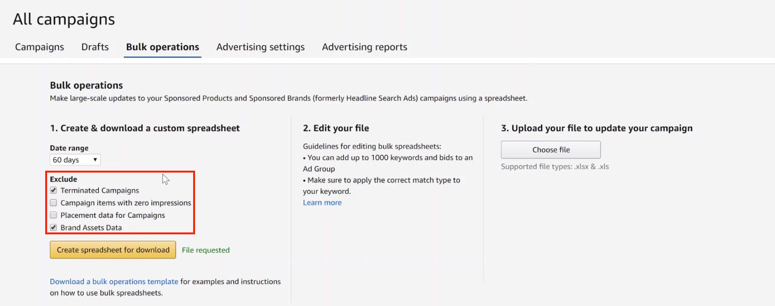This screenshot has width=775, height=306.
Task: Click the File requested status text
Action: pos(206,250)
